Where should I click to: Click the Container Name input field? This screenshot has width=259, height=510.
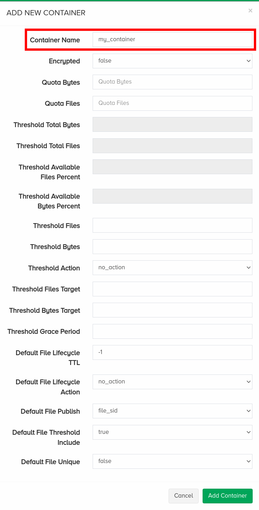(x=172, y=39)
